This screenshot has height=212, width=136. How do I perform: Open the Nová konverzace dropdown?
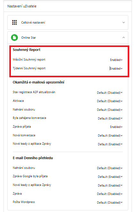110,136
